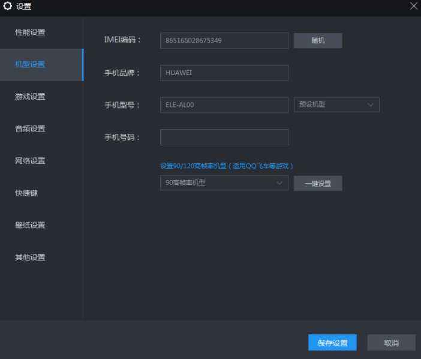Open the 快捷键 settings tab
This screenshot has height=359, width=421.
(26, 193)
